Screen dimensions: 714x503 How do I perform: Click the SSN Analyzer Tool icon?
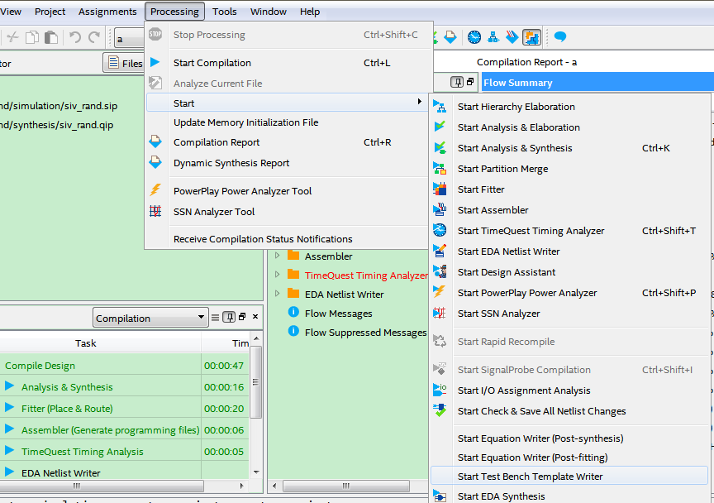tap(155, 212)
